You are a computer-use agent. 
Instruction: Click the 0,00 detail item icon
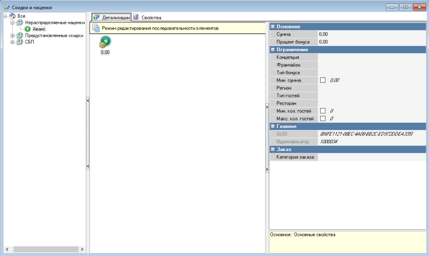click(105, 42)
